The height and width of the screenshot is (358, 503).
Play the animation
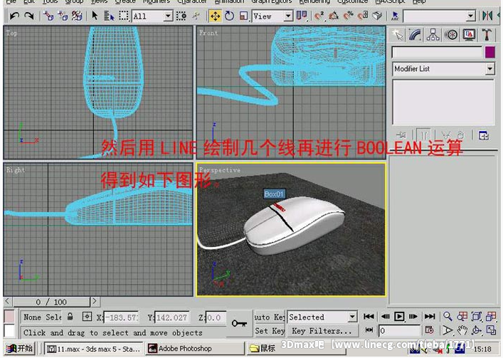399,317
